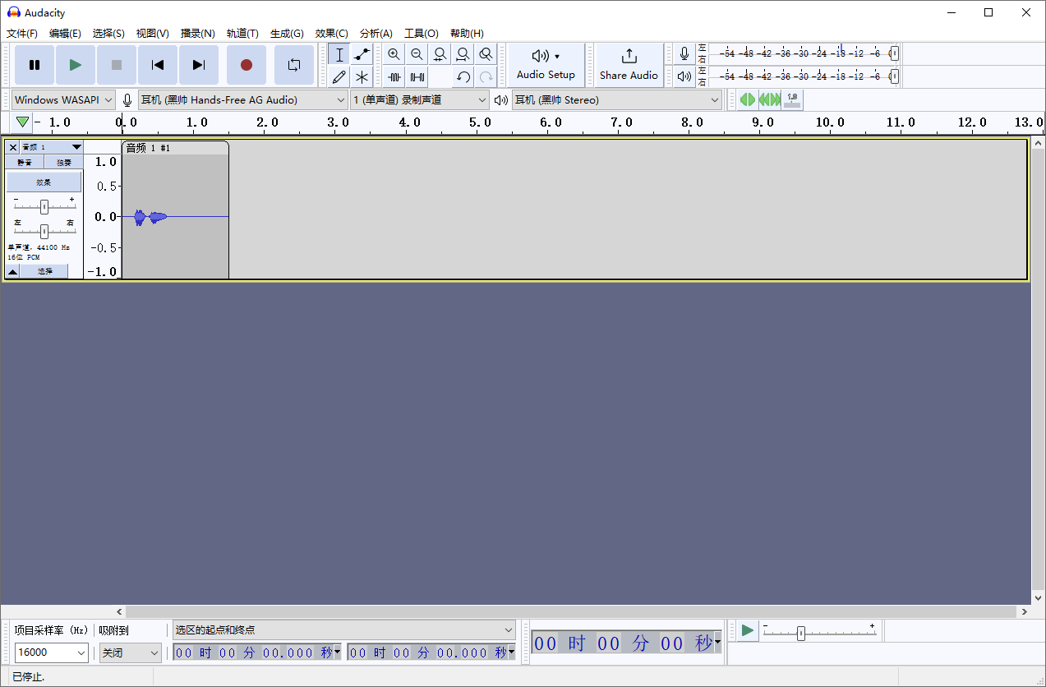Open the 编辑(E) menu
The width and height of the screenshot is (1046, 687).
tap(65, 34)
